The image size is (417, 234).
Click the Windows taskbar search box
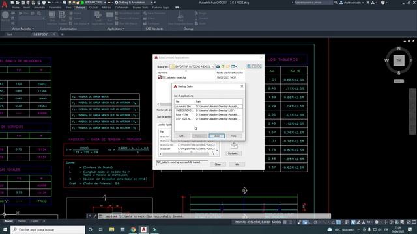click(x=48, y=229)
